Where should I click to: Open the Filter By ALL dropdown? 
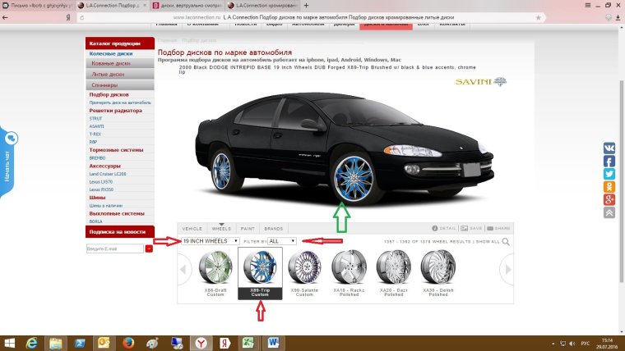[282, 241]
